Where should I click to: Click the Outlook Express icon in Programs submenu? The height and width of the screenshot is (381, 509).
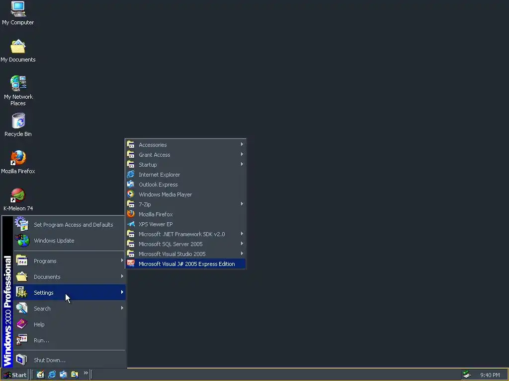click(131, 184)
